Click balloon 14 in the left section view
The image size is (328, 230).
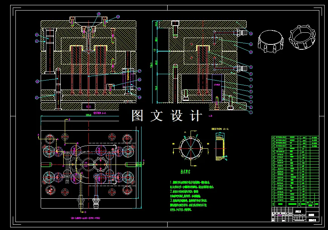(x=139, y=97)
